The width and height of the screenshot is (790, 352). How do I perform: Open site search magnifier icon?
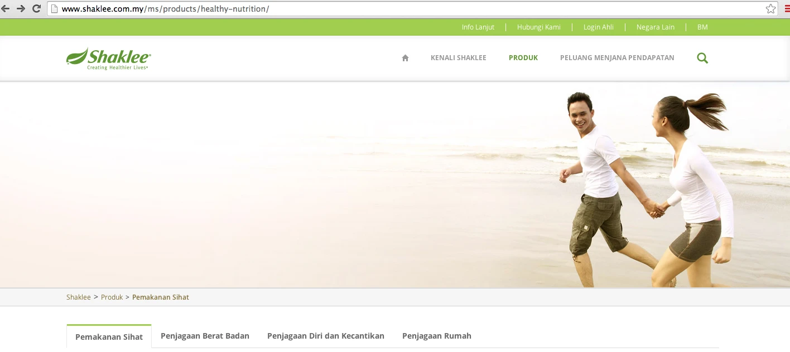(x=702, y=58)
